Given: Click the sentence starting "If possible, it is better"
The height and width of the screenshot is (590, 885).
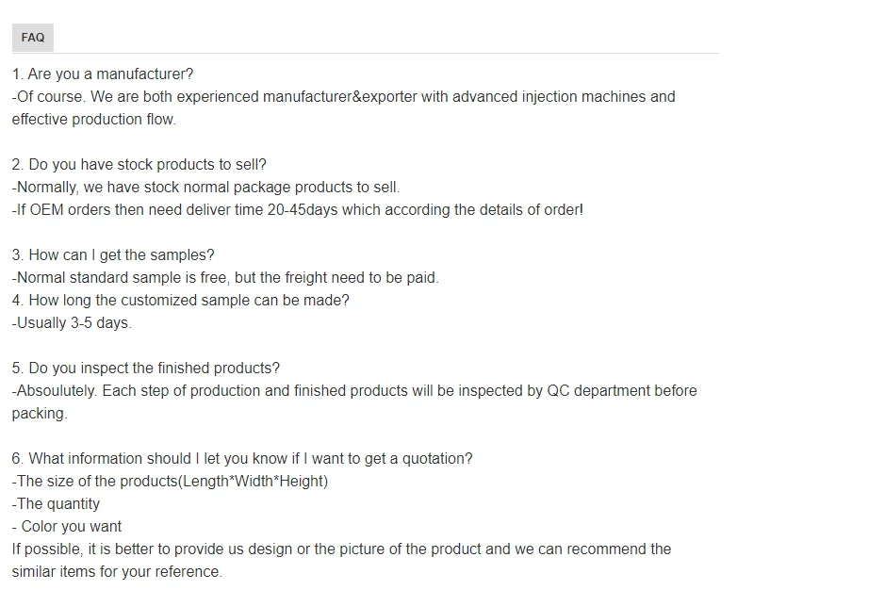Looking at the screenshot, I should pos(341,549).
